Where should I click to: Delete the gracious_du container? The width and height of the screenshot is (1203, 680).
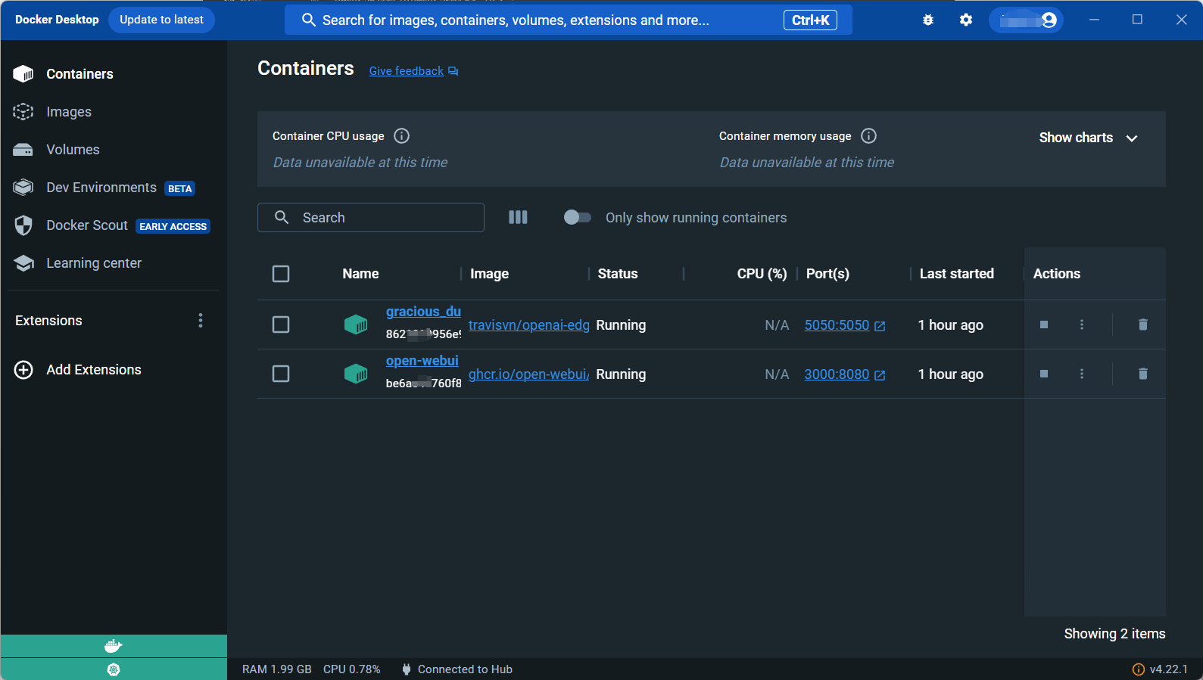point(1143,324)
